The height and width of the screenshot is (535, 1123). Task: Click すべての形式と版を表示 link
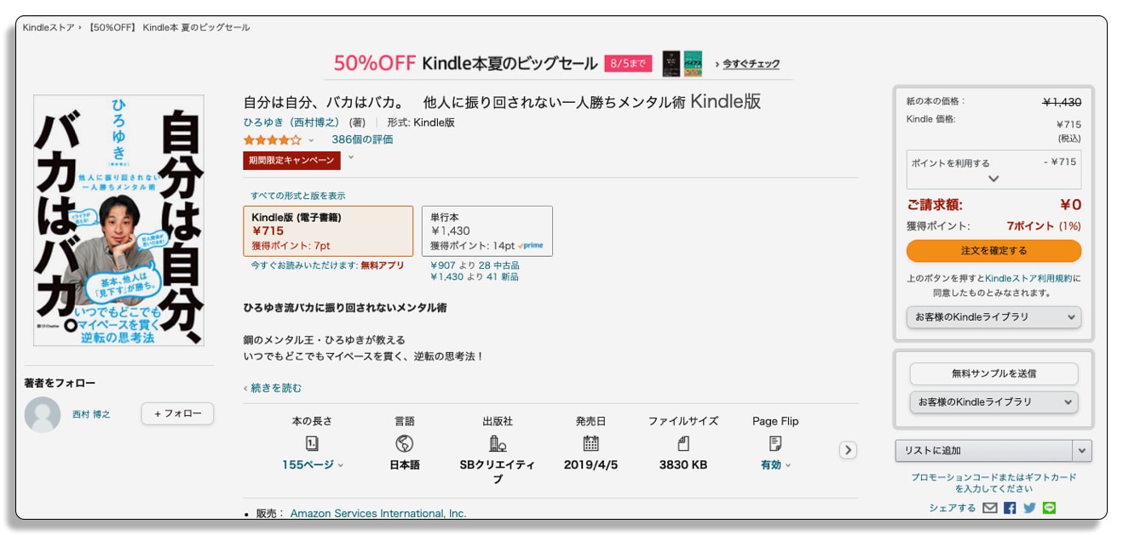tap(298, 196)
